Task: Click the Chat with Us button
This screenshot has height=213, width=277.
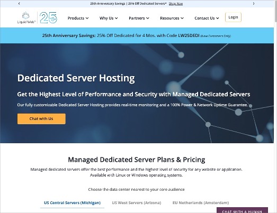Action: tap(41, 119)
